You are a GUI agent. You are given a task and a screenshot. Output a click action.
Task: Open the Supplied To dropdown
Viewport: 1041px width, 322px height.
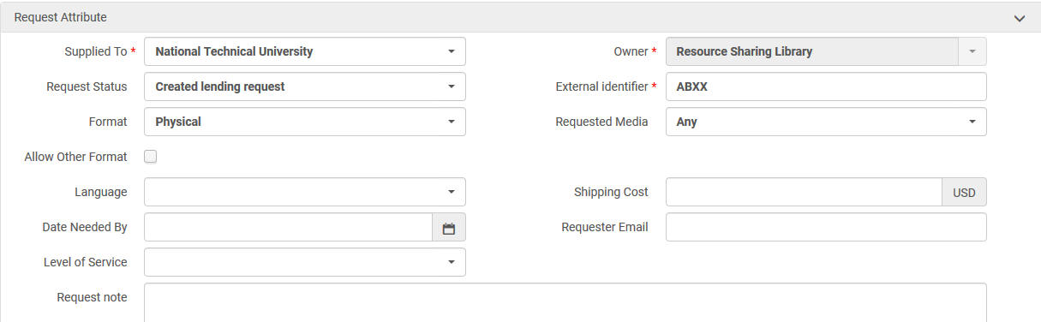305,51
